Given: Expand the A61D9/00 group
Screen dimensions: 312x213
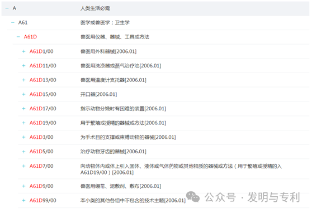Looking at the screenshot, I should pos(23,186).
